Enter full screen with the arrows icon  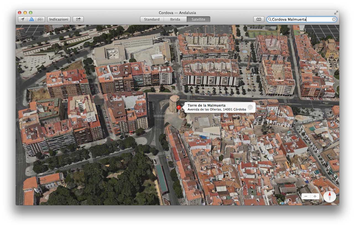336,13
